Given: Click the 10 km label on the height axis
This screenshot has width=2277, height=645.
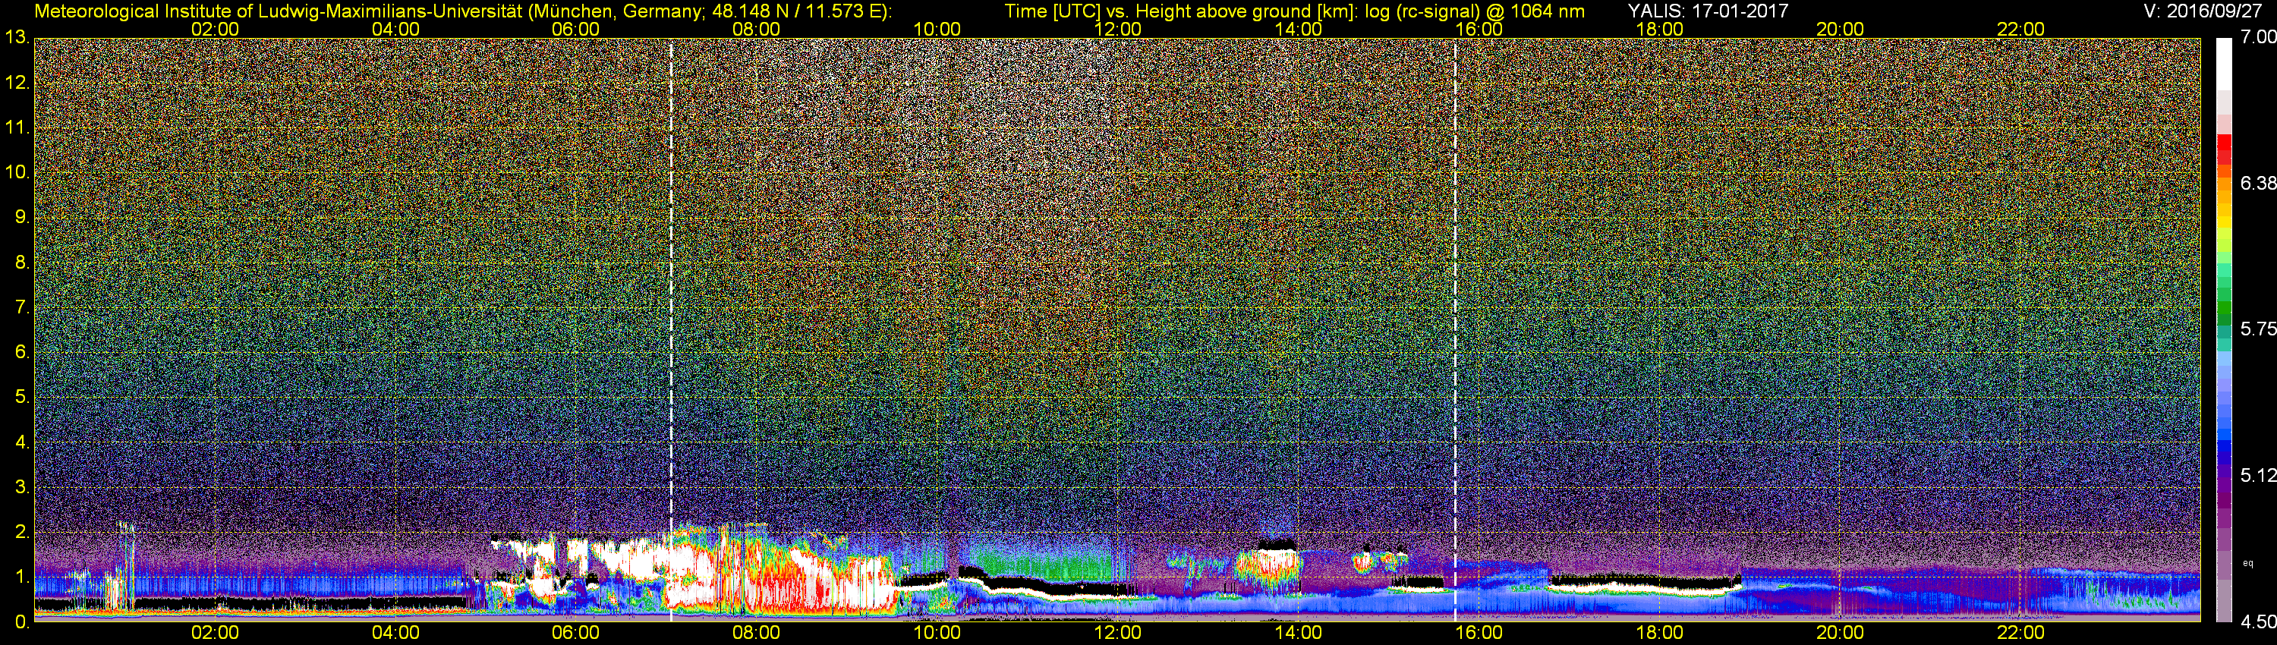Looking at the screenshot, I should (17, 172).
